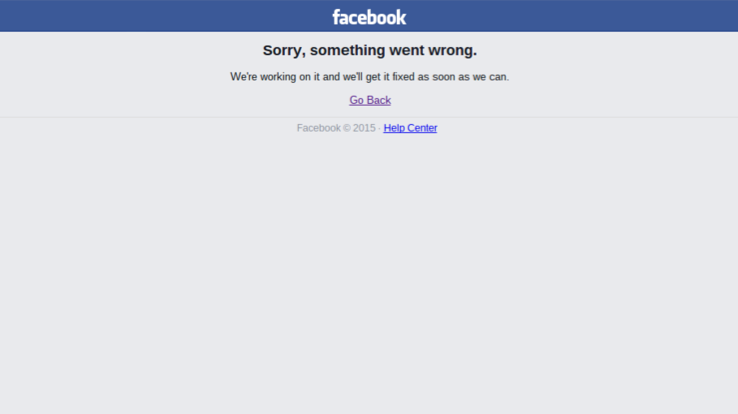The width and height of the screenshot is (738, 414).
Task: Click the horizontal divider above the footer
Action: point(369,117)
